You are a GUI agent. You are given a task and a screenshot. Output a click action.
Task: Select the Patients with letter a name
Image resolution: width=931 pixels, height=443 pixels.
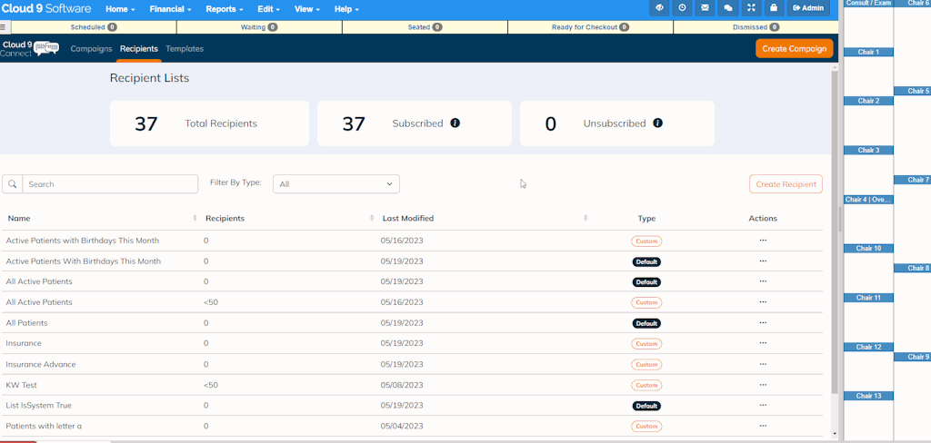[44, 426]
